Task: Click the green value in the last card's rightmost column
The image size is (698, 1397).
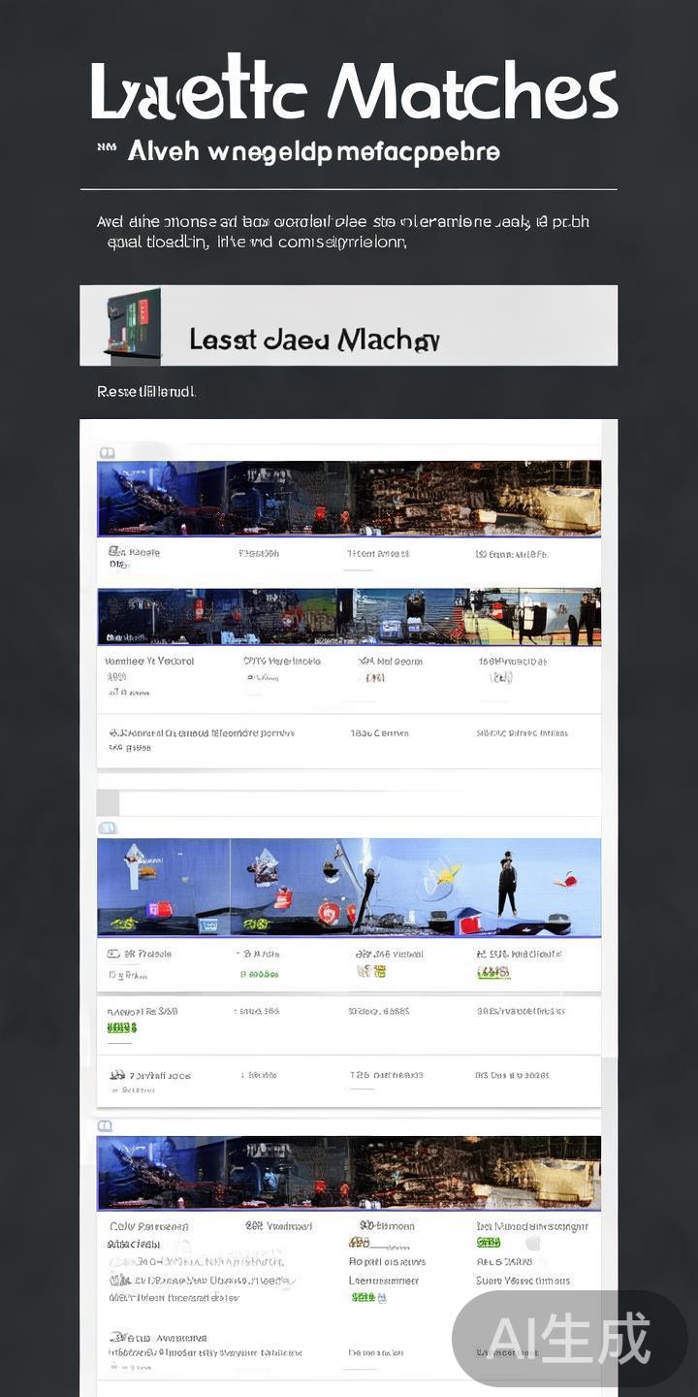Action: click(x=488, y=1243)
